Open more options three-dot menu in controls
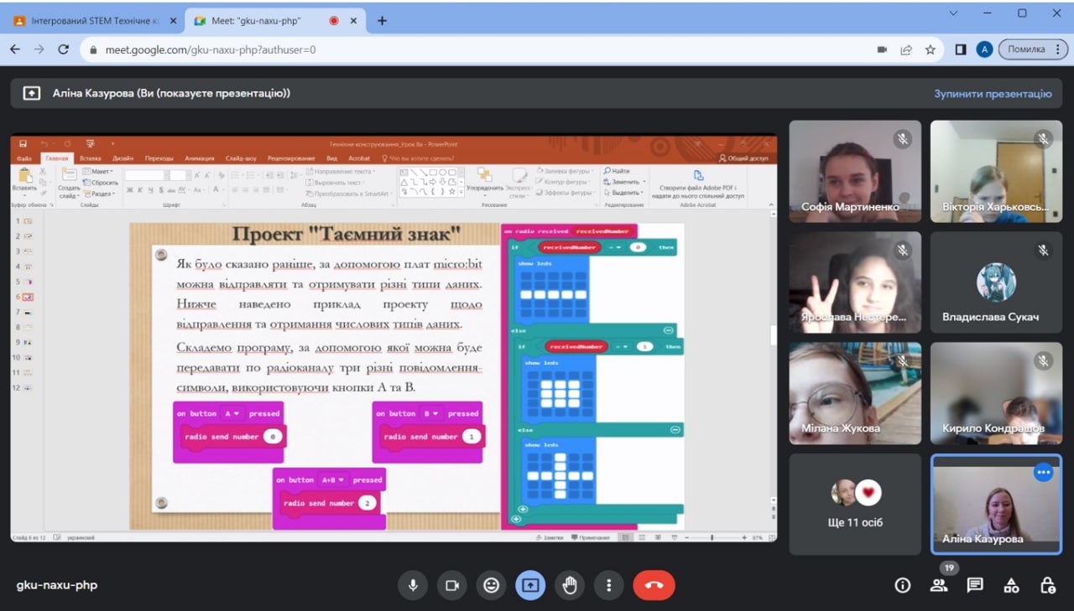Image resolution: width=1074 pixels, height=611 pixels. (609, 585)
